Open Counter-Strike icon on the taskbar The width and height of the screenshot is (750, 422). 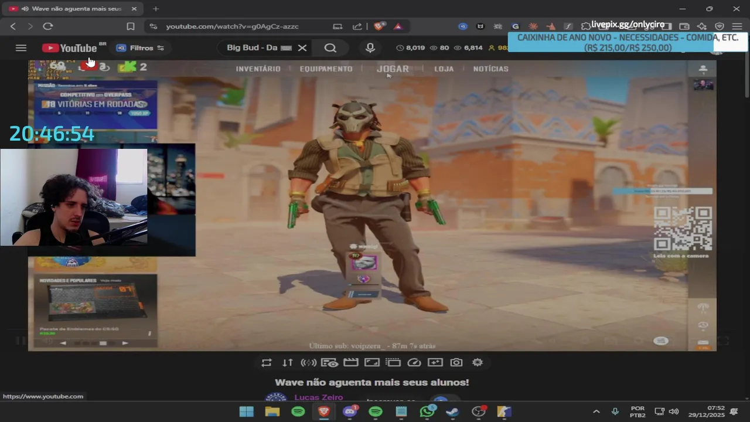504,411
